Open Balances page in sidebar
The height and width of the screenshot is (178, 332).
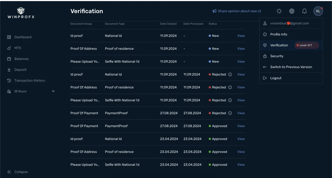point(21,59)
